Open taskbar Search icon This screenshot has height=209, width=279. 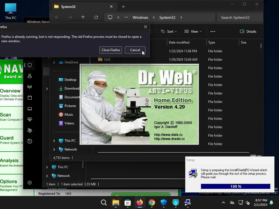pos(104,202)
